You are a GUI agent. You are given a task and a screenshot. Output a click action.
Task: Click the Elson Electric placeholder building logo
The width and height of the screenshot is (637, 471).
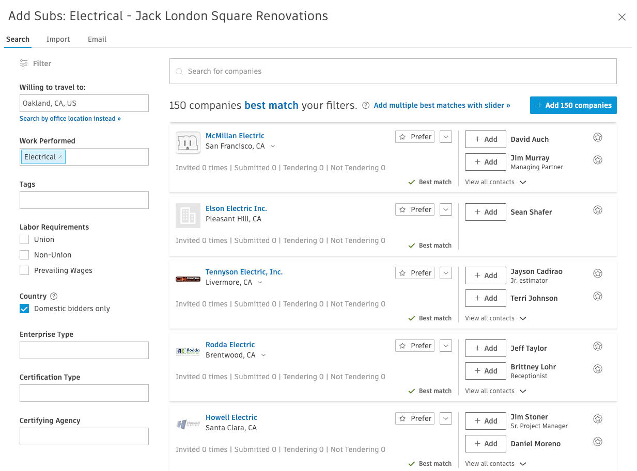click(x=188, y=215)
